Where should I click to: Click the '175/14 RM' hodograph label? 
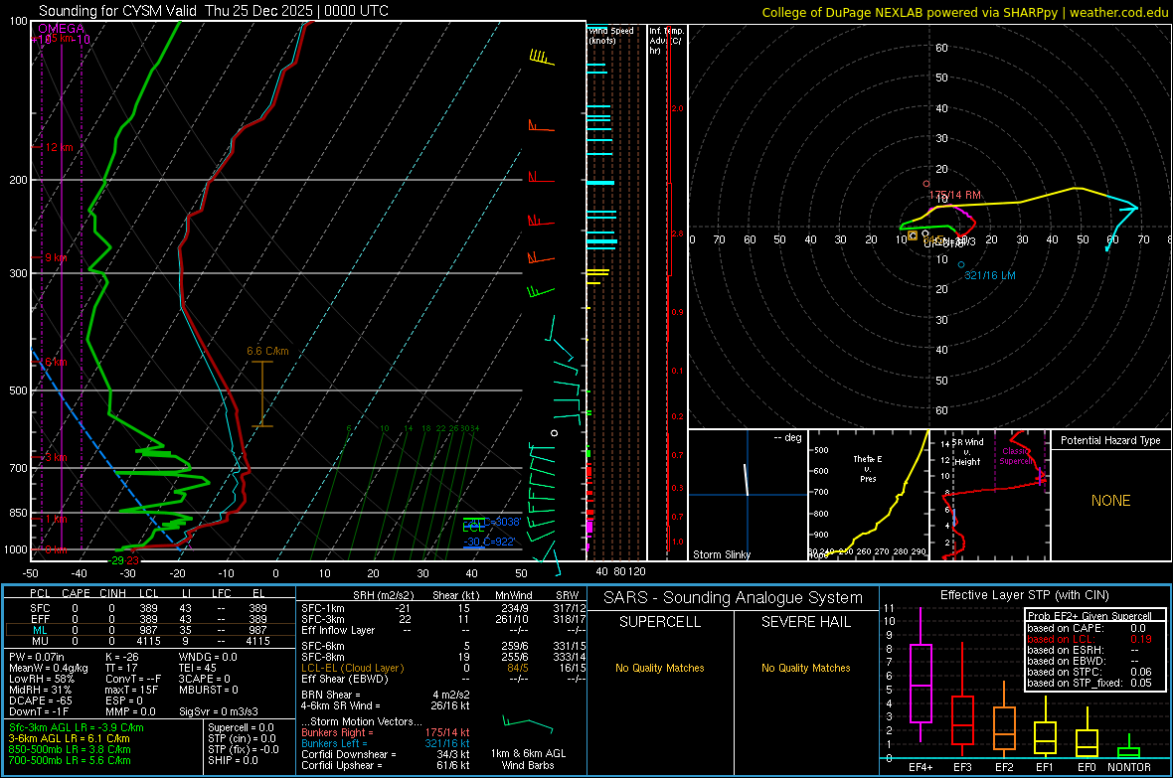tap(954, 195)
